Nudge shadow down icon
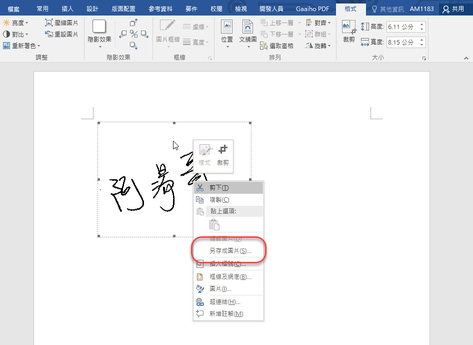This screenshot has height=345, width=473. pyautogui.click(x=133, y=45)
